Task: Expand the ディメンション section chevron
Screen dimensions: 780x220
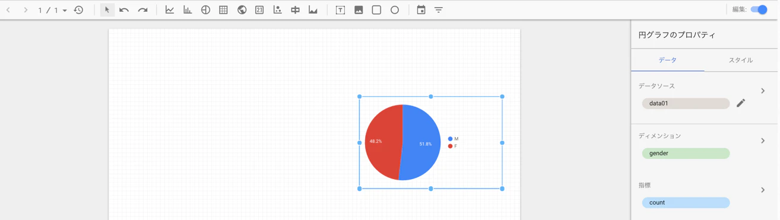Action: point(763,141)
